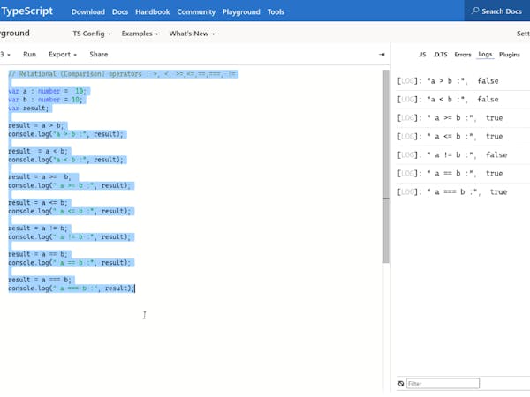Go to the Handbook page
This screenshot has width=530, height=397.
pos(153,11)
